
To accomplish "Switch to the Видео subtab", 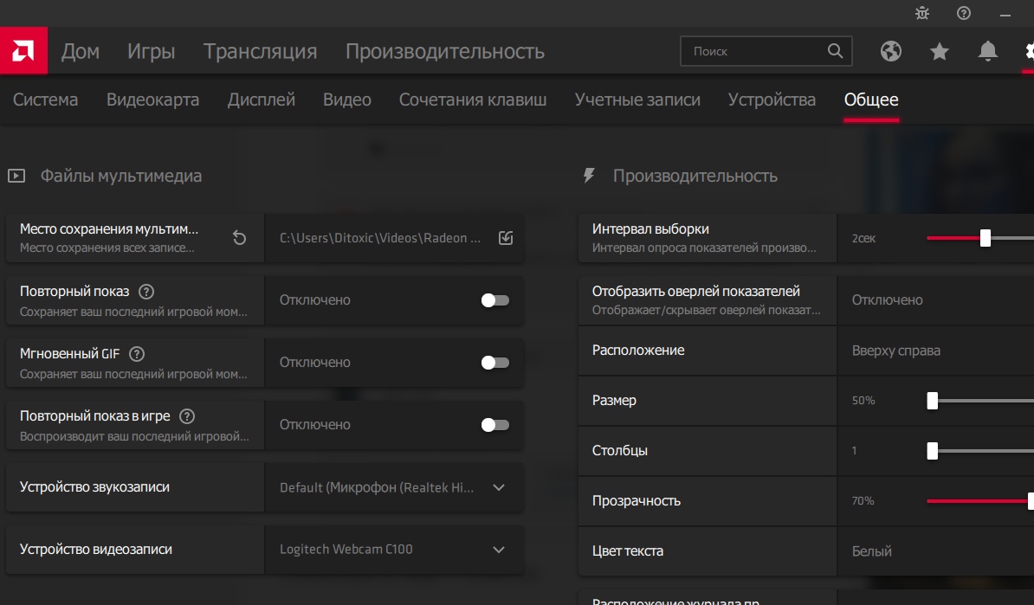I will coord(347,100).
